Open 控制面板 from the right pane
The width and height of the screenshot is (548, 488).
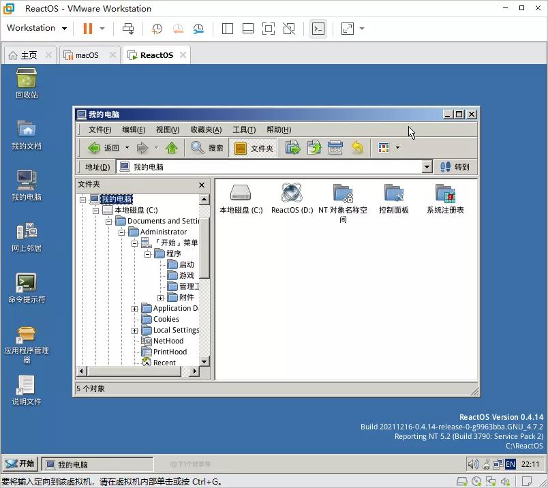(x=394, y=194)
